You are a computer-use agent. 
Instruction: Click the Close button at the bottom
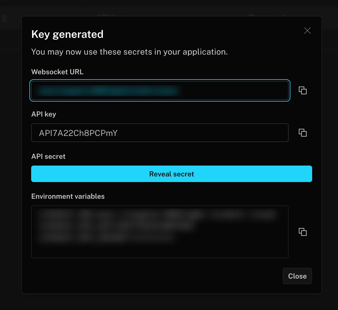pyautogui.click(x=297, y=276)
